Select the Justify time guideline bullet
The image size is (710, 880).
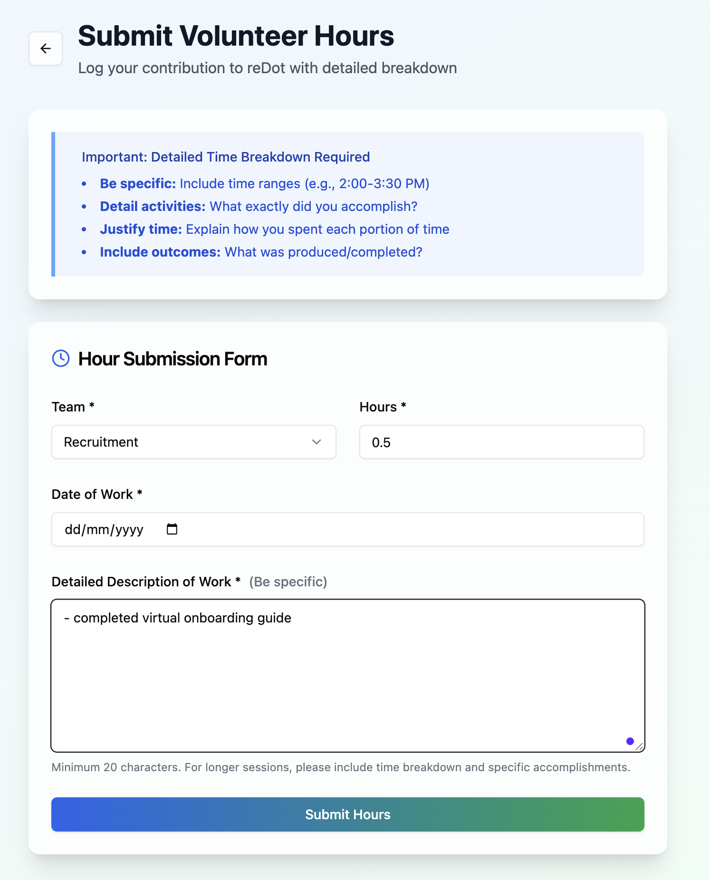click(x=274, y=229)
